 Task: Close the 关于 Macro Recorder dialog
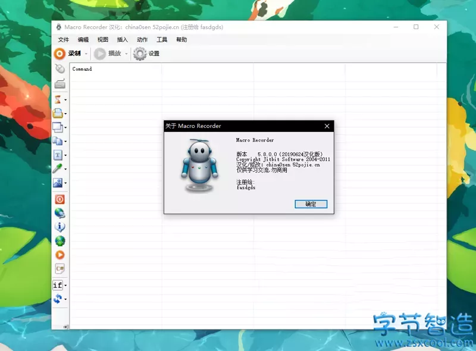327,126
